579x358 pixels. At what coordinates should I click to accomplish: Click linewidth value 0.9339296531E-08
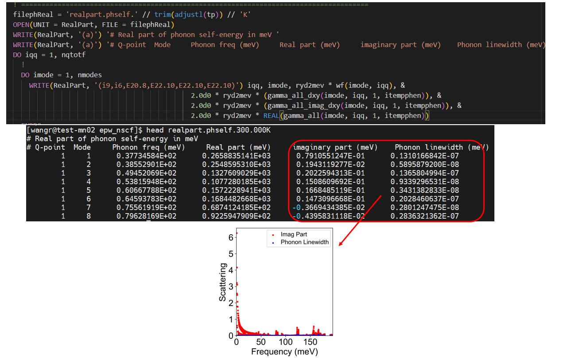click(x=425, y=182)
